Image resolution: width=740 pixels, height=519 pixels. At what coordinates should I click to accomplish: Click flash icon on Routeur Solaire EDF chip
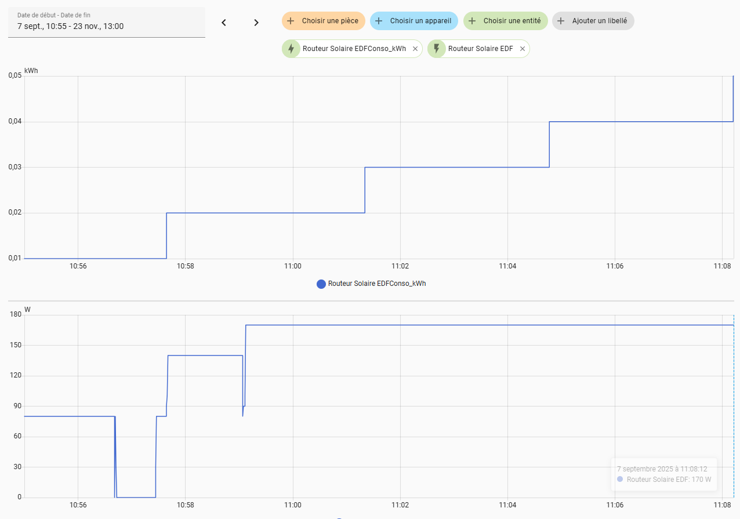pos(437,49)
